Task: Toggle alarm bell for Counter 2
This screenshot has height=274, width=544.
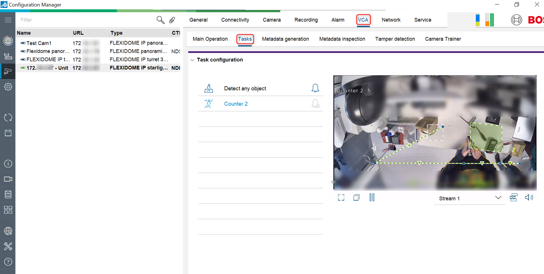Action: (x=315, y=104)
